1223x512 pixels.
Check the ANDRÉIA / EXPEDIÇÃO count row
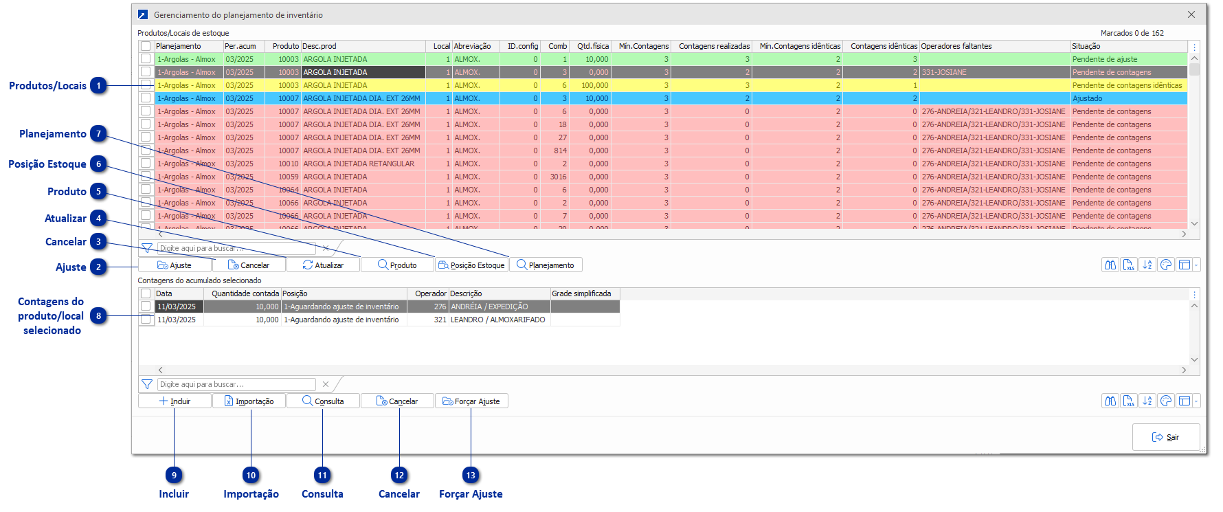pos(146,307)
